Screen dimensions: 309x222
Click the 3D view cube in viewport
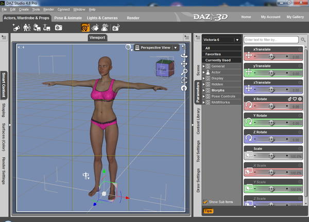[165, 68]
